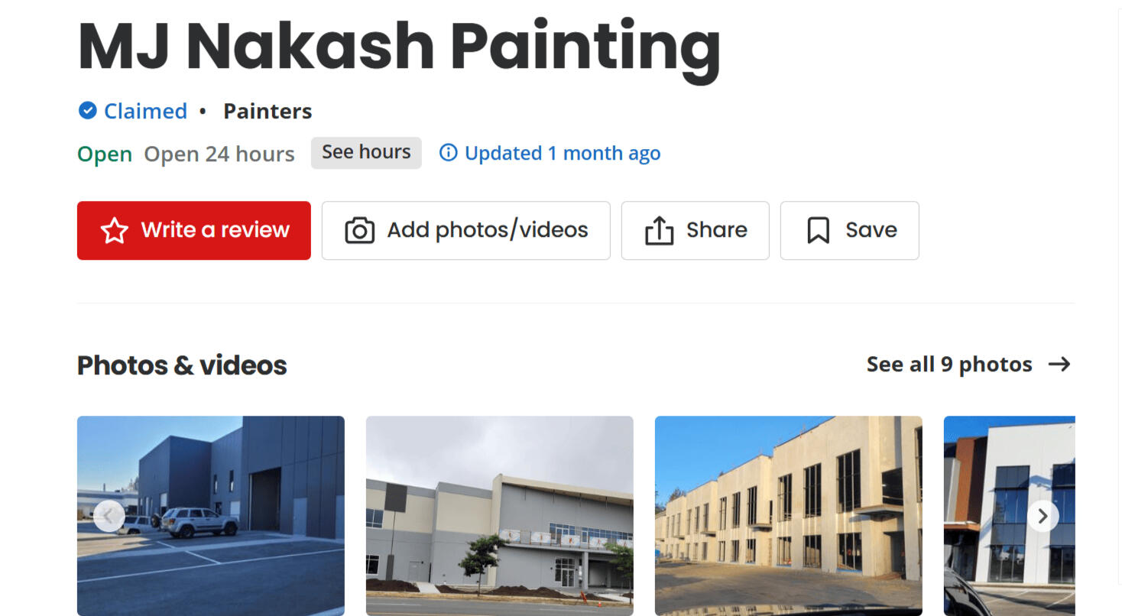Click the star icon in Write a review
This screenshot has width=1122, height=616.
pos(115,230)
